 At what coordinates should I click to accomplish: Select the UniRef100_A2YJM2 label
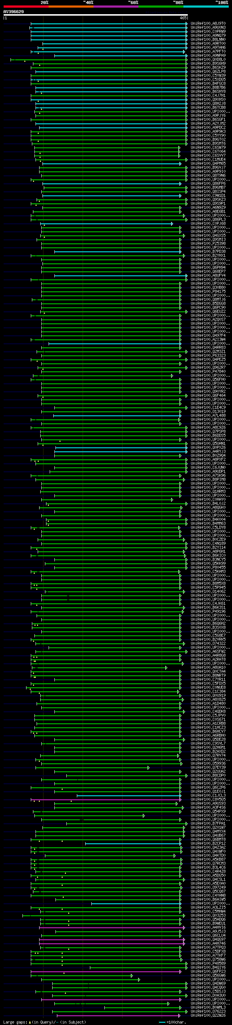tap(208, 123)
